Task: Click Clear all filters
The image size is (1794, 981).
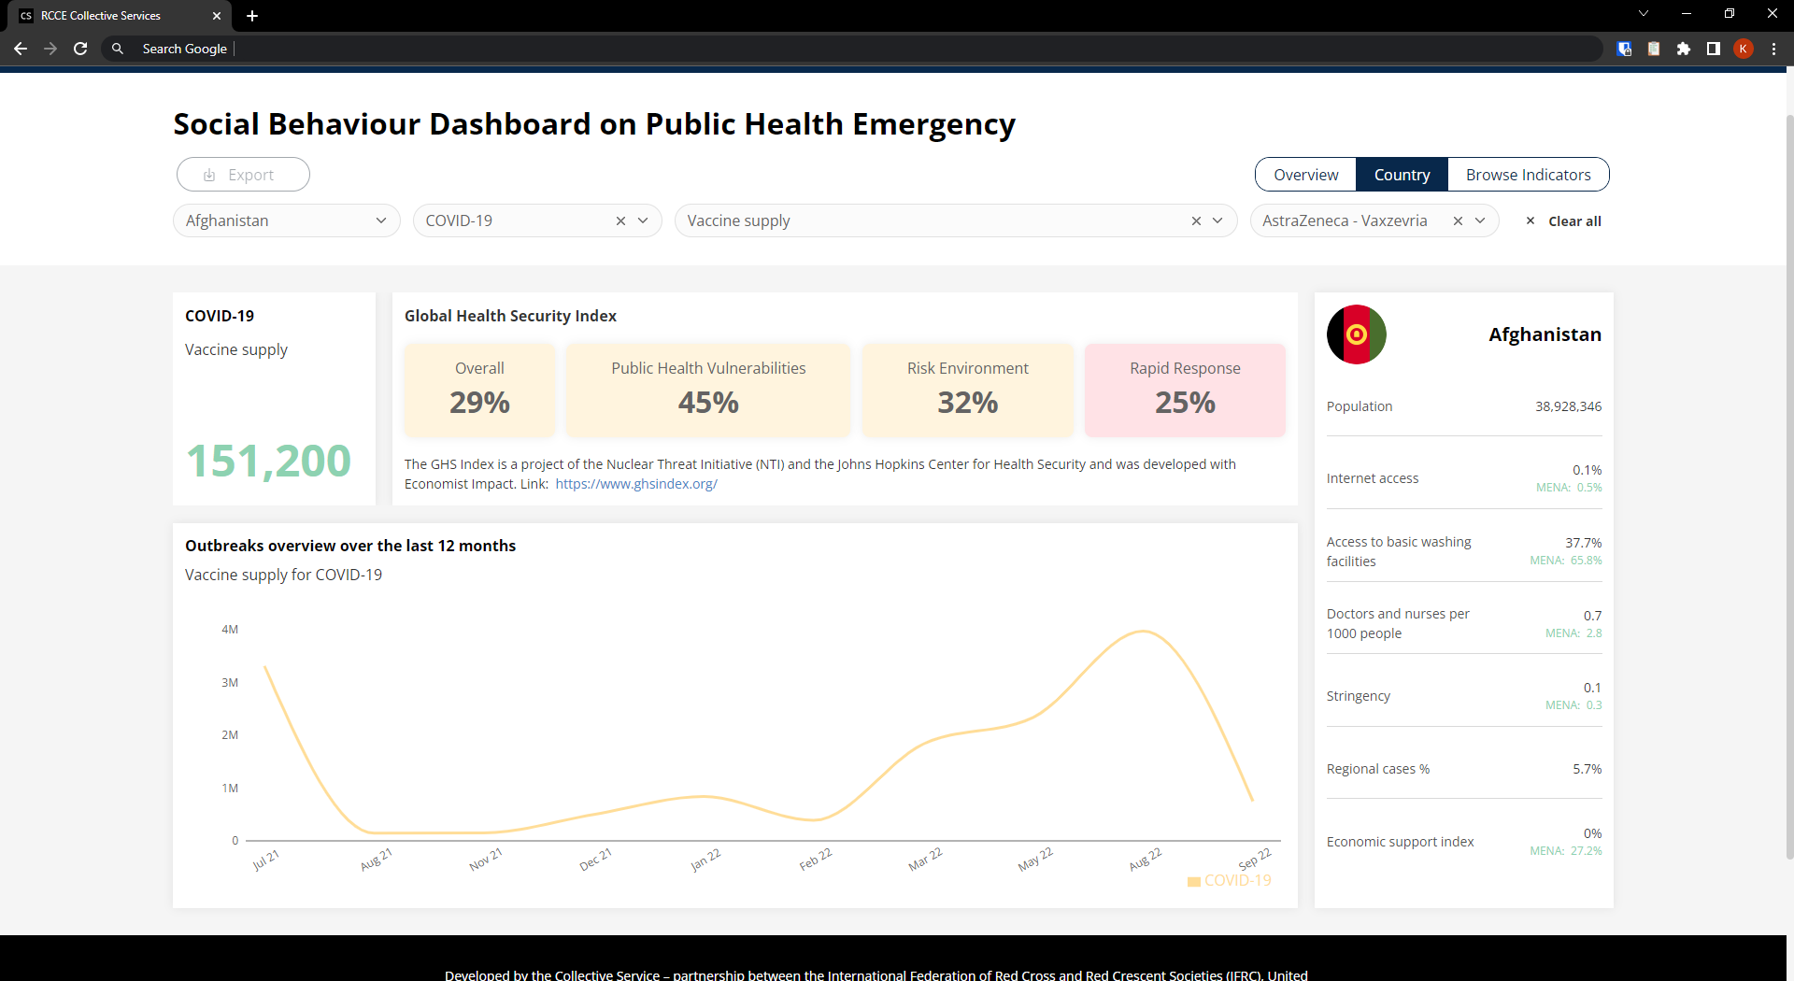Action: pos(1563,221)
